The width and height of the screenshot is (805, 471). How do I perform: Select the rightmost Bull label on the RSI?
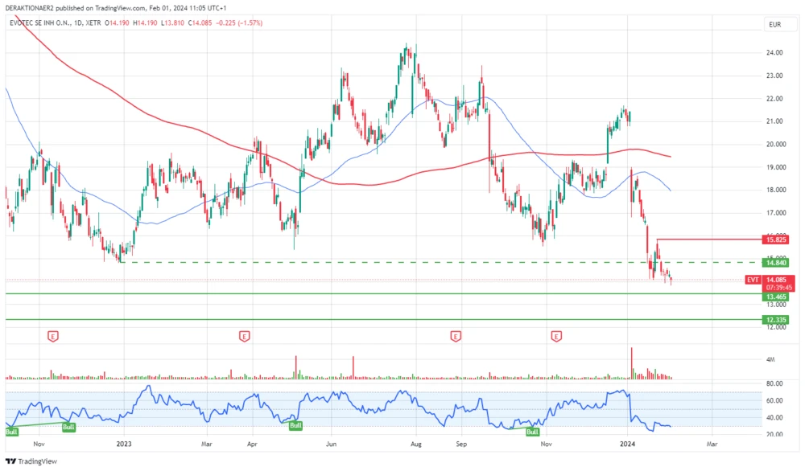point(532,432)
